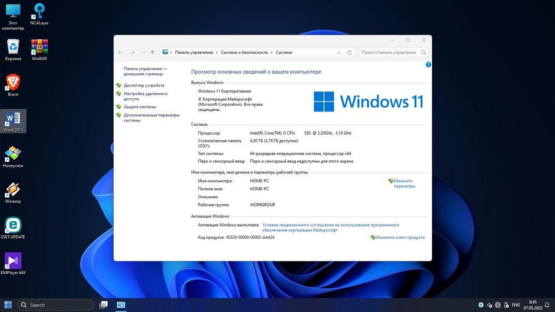The width and height of the screenshot is (555, 312).
Task: Expand the chevron after 'Система и безопасность'
Action: point(271,52)
